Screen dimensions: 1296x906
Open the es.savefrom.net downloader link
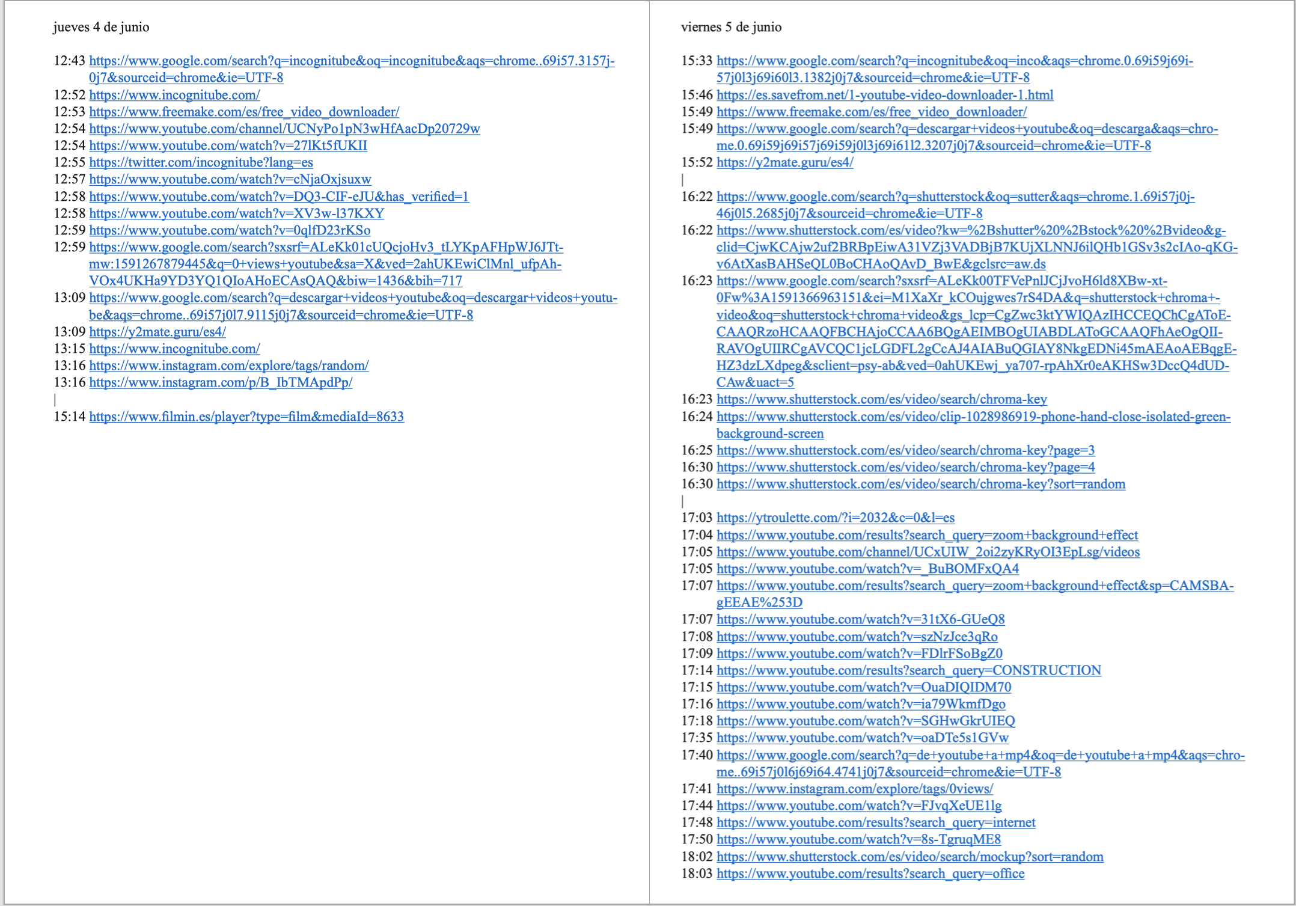pos(885,95)
